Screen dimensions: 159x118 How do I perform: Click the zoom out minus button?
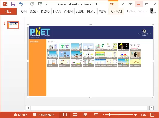click(x=103, y=115)
